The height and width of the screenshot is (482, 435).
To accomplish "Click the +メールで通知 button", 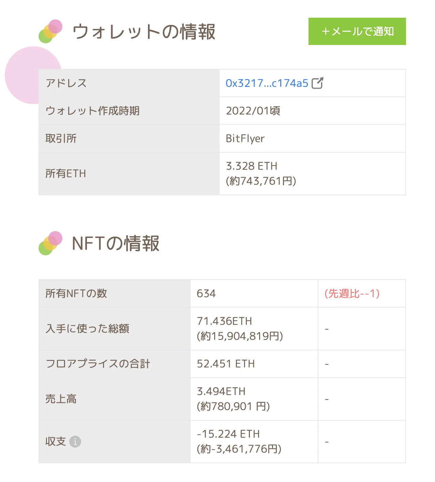I will (357, 31).
